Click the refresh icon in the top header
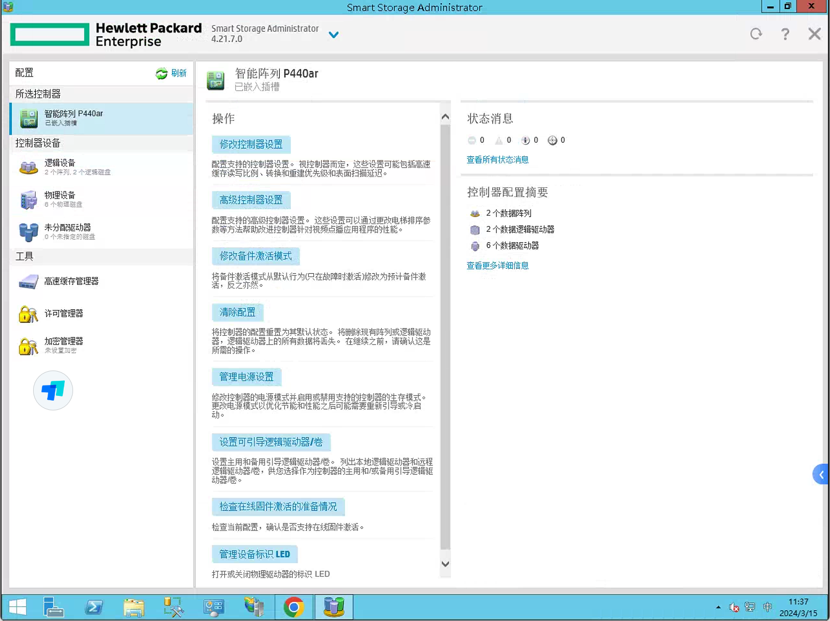 click(756, 34)
